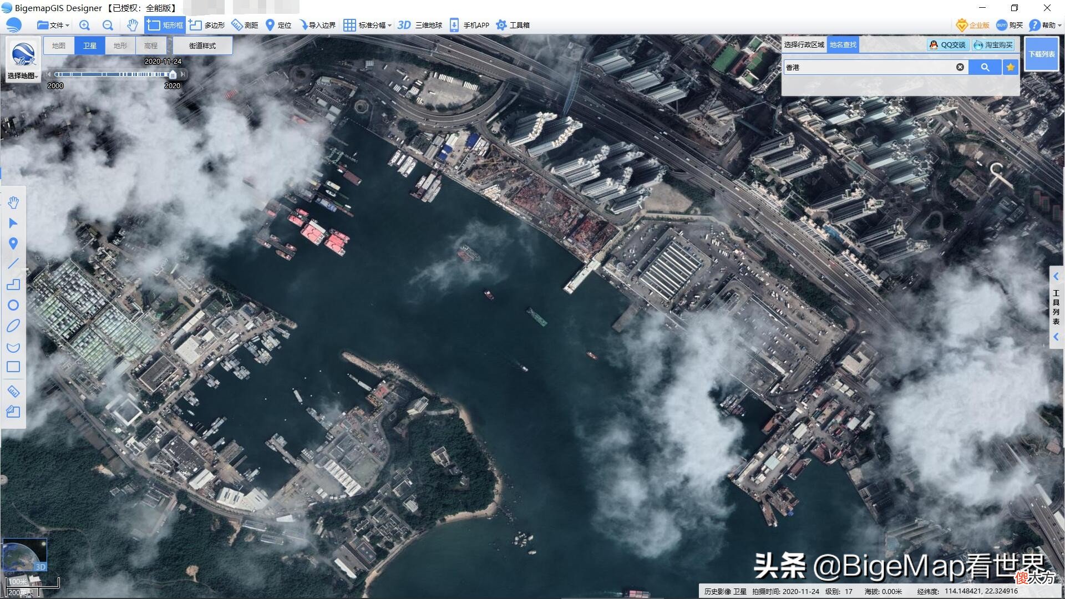
Task: Click the 下载列表 download list button
Action: (x=1042, y=54)
